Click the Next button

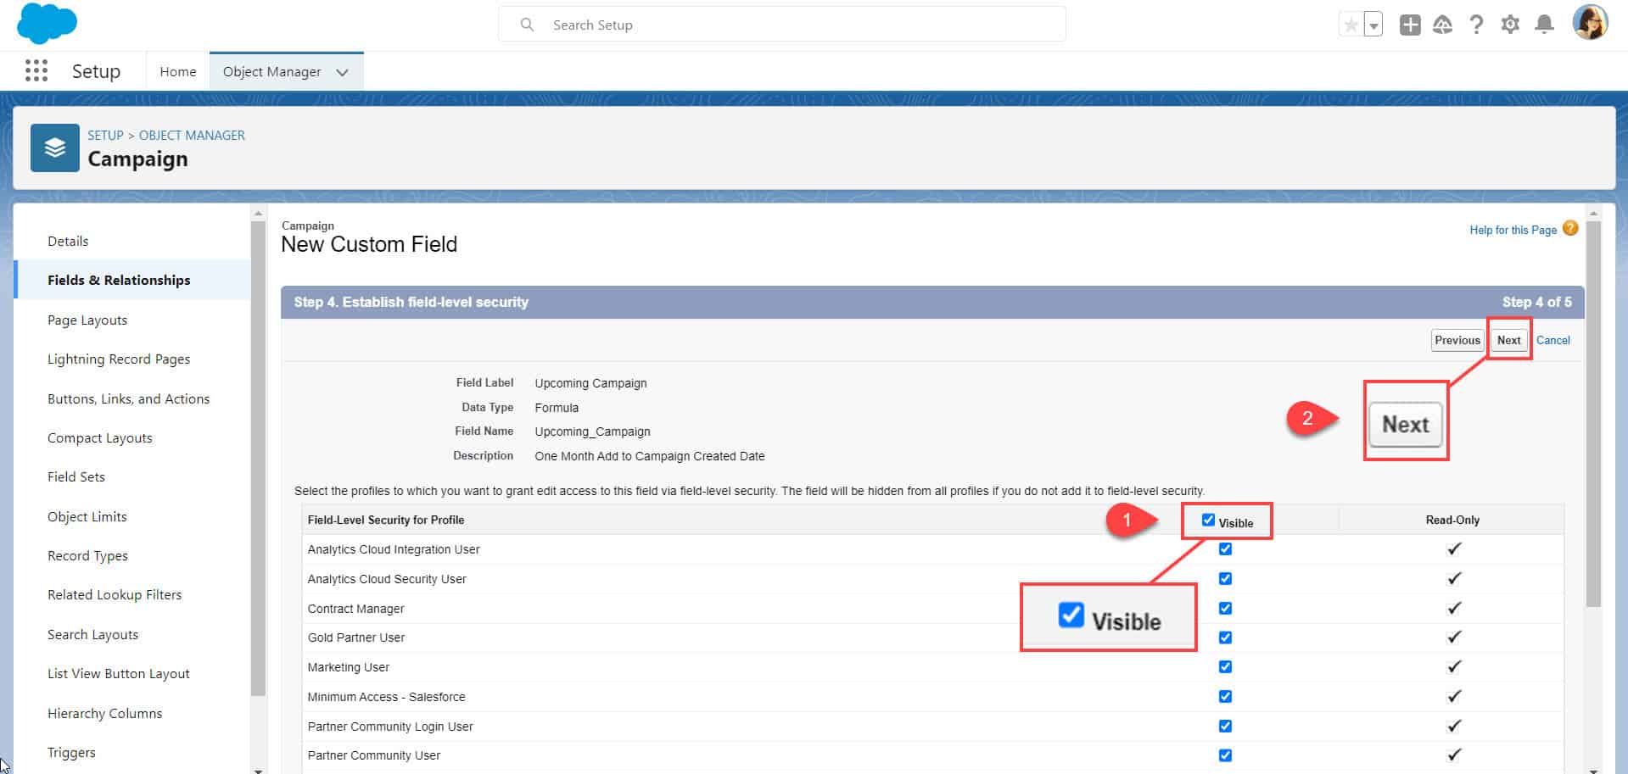click(x=1508, y=340)
